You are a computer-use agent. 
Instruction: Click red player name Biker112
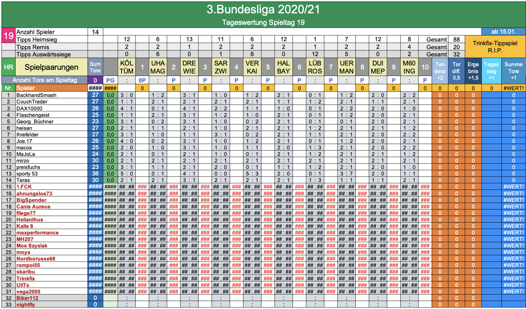point(27,298)
